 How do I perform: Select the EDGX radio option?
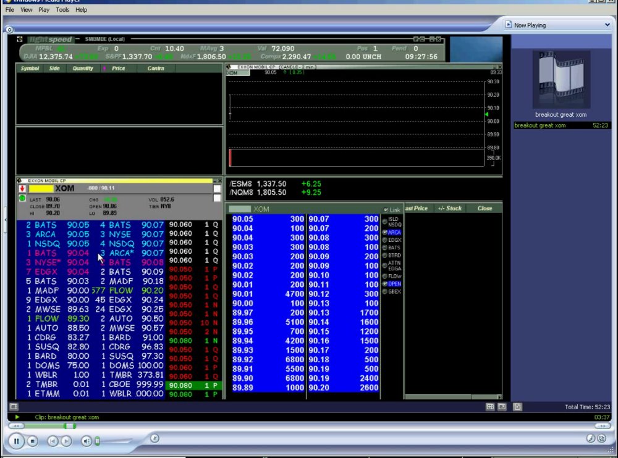point(385,240)
